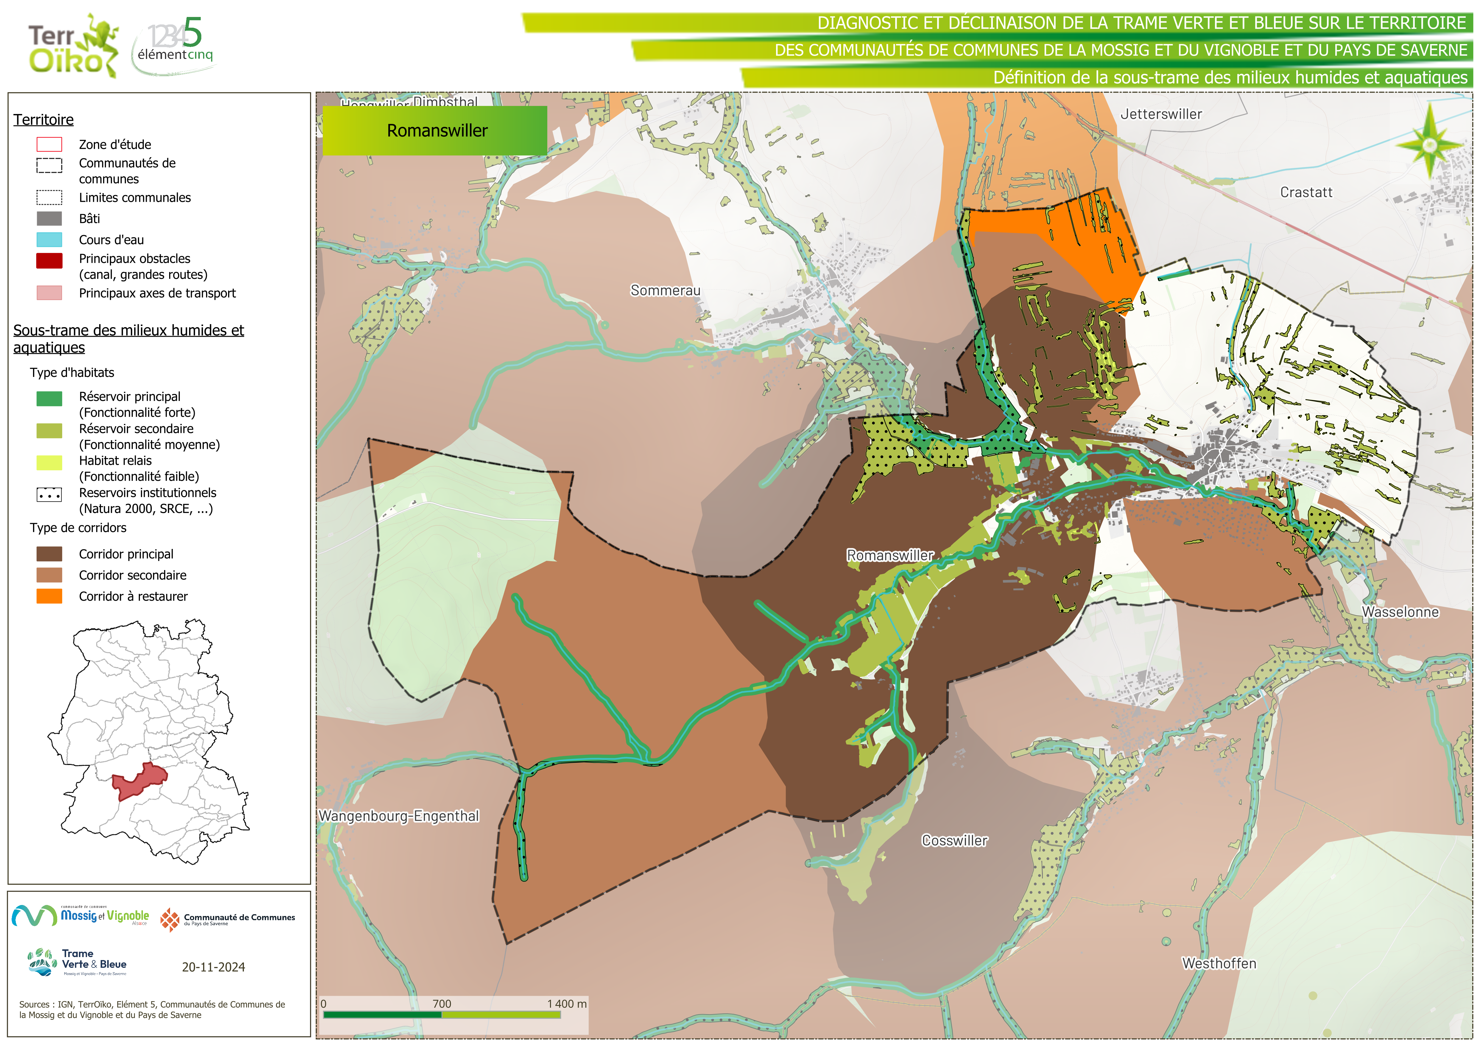Image resolution: width=1477 pixels, height=1044 pixels.
Task: Click the Reservoirs institutionnels dotted legend symbol
Action: (49, 495)
